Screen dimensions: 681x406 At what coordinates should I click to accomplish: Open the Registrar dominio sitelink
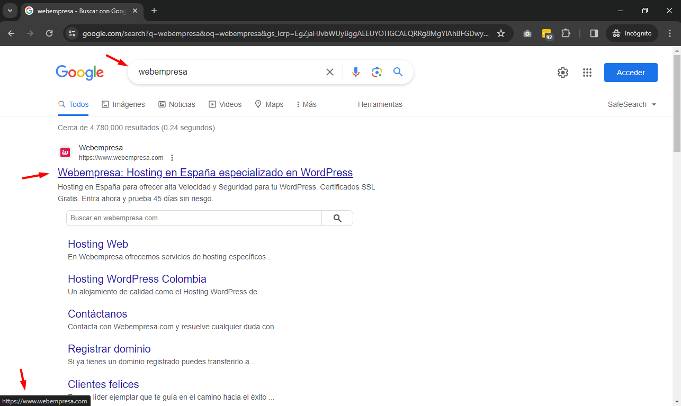pyautogui.click(x=109, y=349)
